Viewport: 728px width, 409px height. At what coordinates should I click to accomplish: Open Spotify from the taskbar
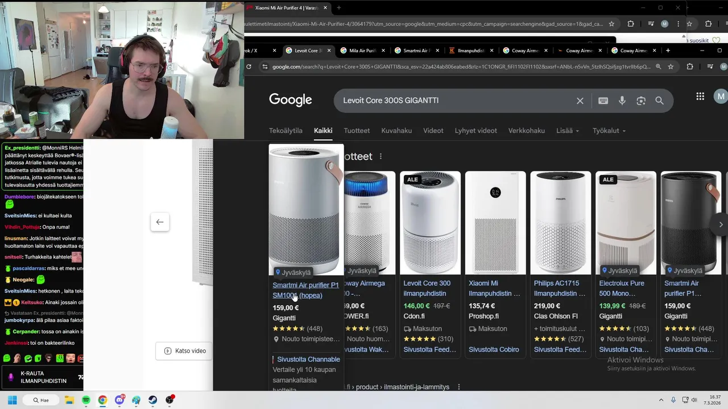pyautogui.click(x=86, y=400)
